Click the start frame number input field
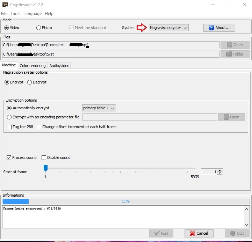 pyautogui.click(x=209, y=172)
